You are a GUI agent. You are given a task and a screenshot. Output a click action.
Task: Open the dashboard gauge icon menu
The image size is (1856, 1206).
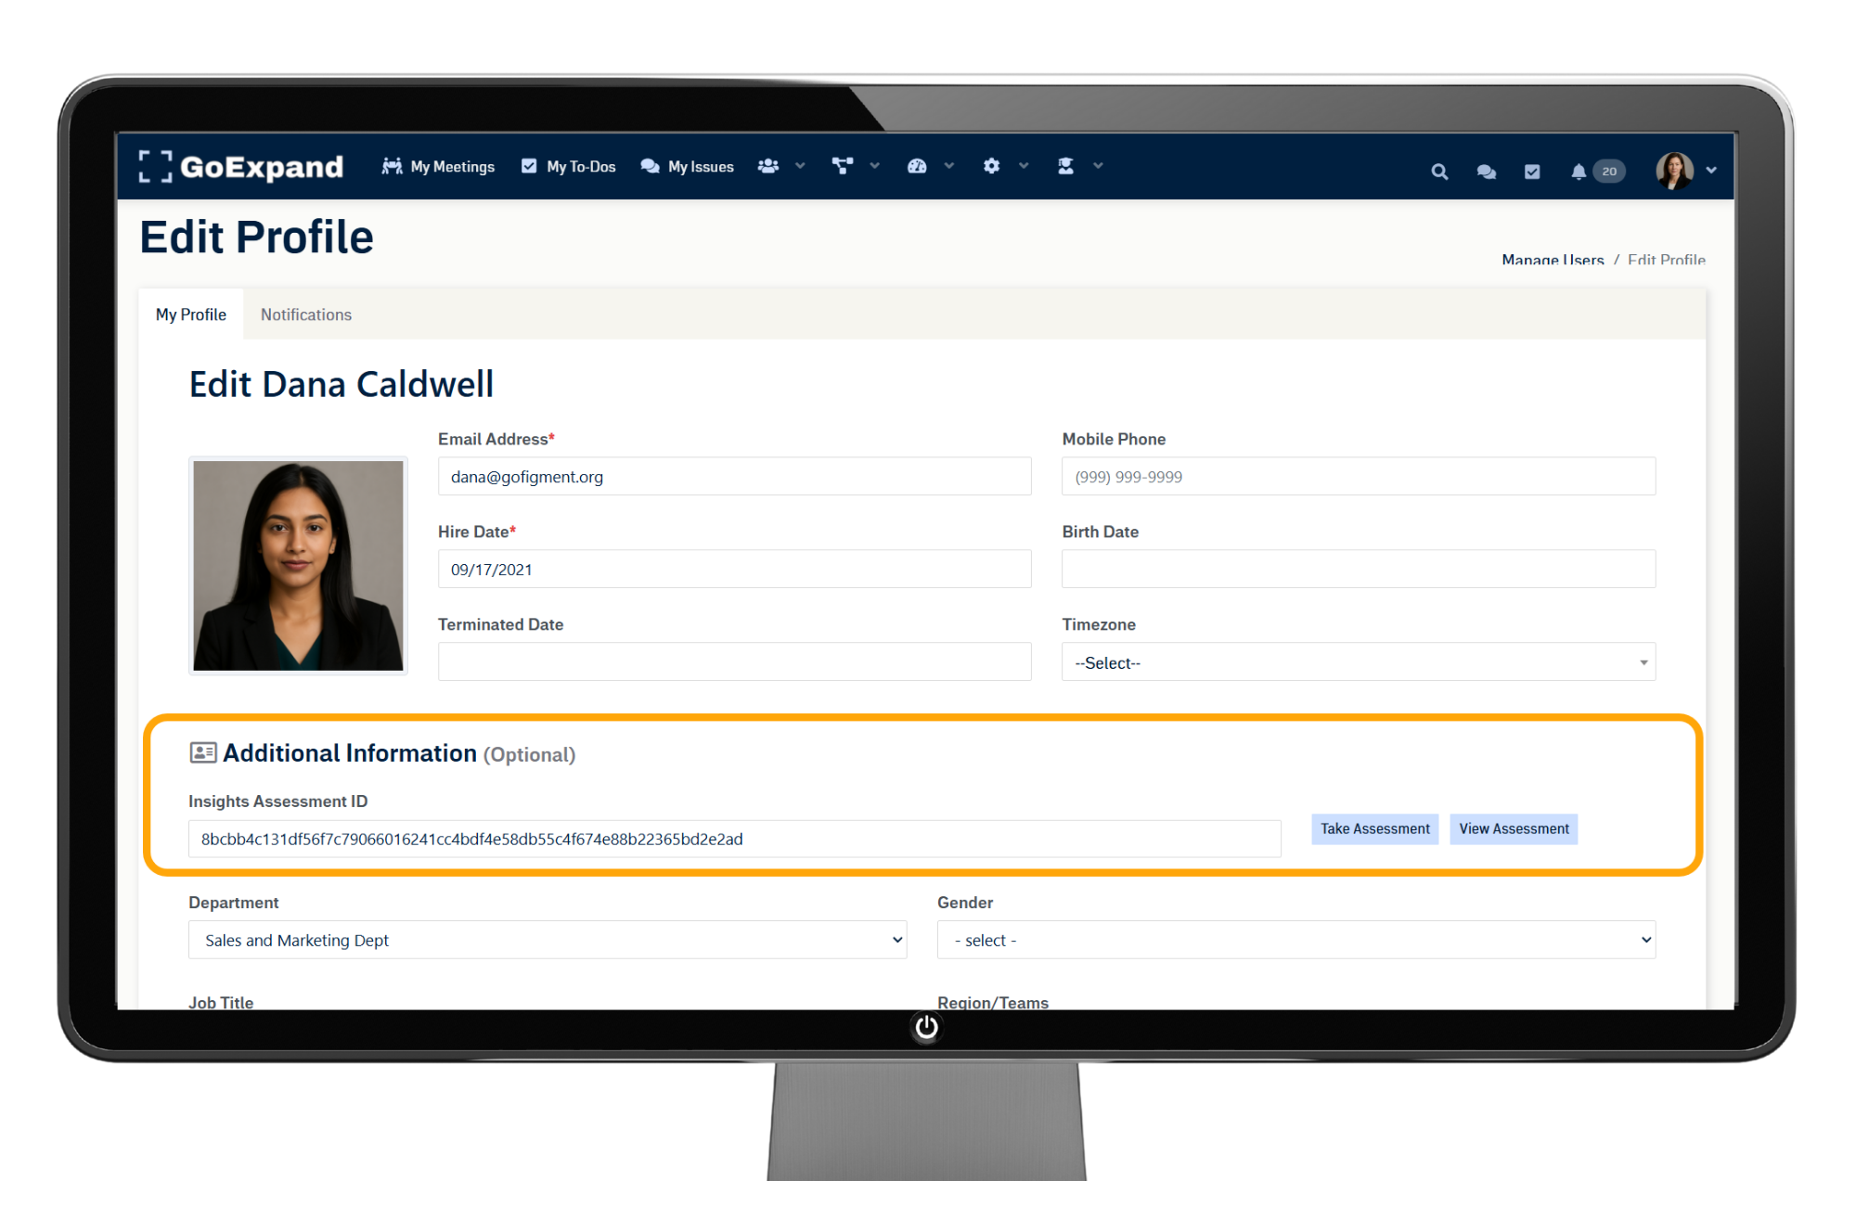click(917, 166)
